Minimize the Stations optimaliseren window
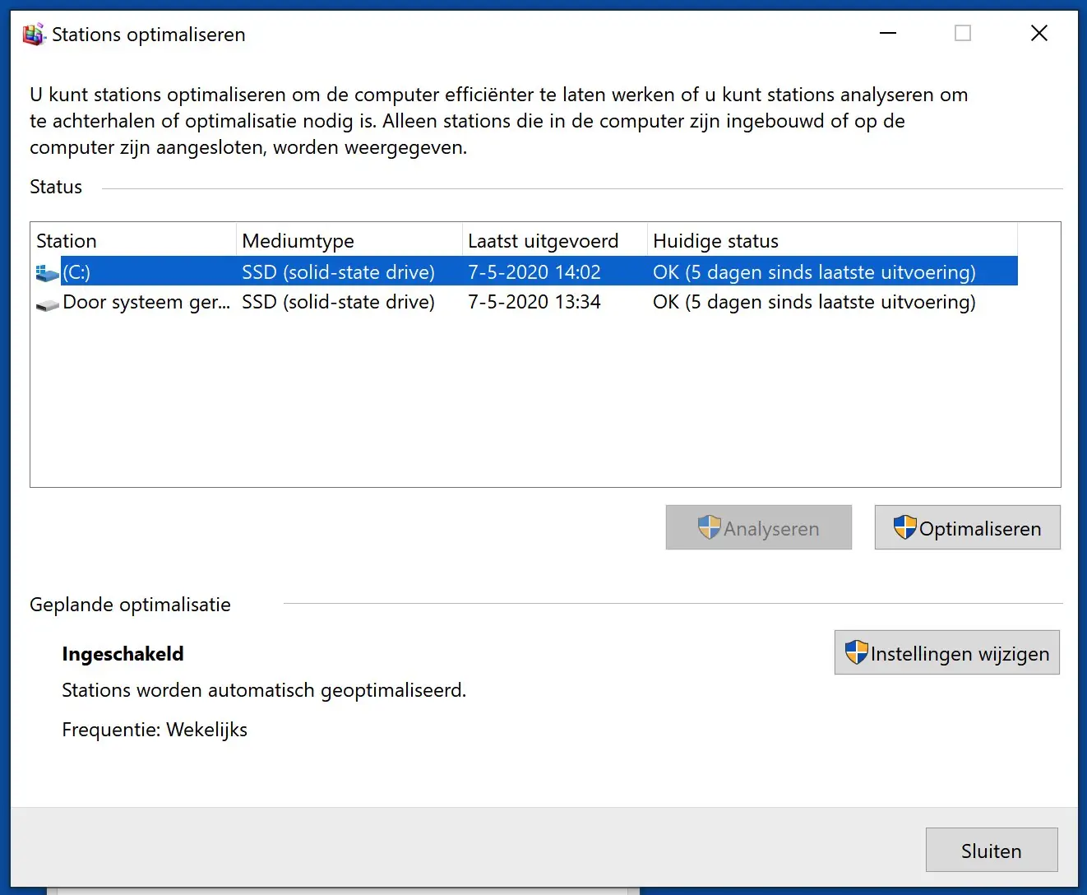1087x895 pixels. [x=888, y=34]
